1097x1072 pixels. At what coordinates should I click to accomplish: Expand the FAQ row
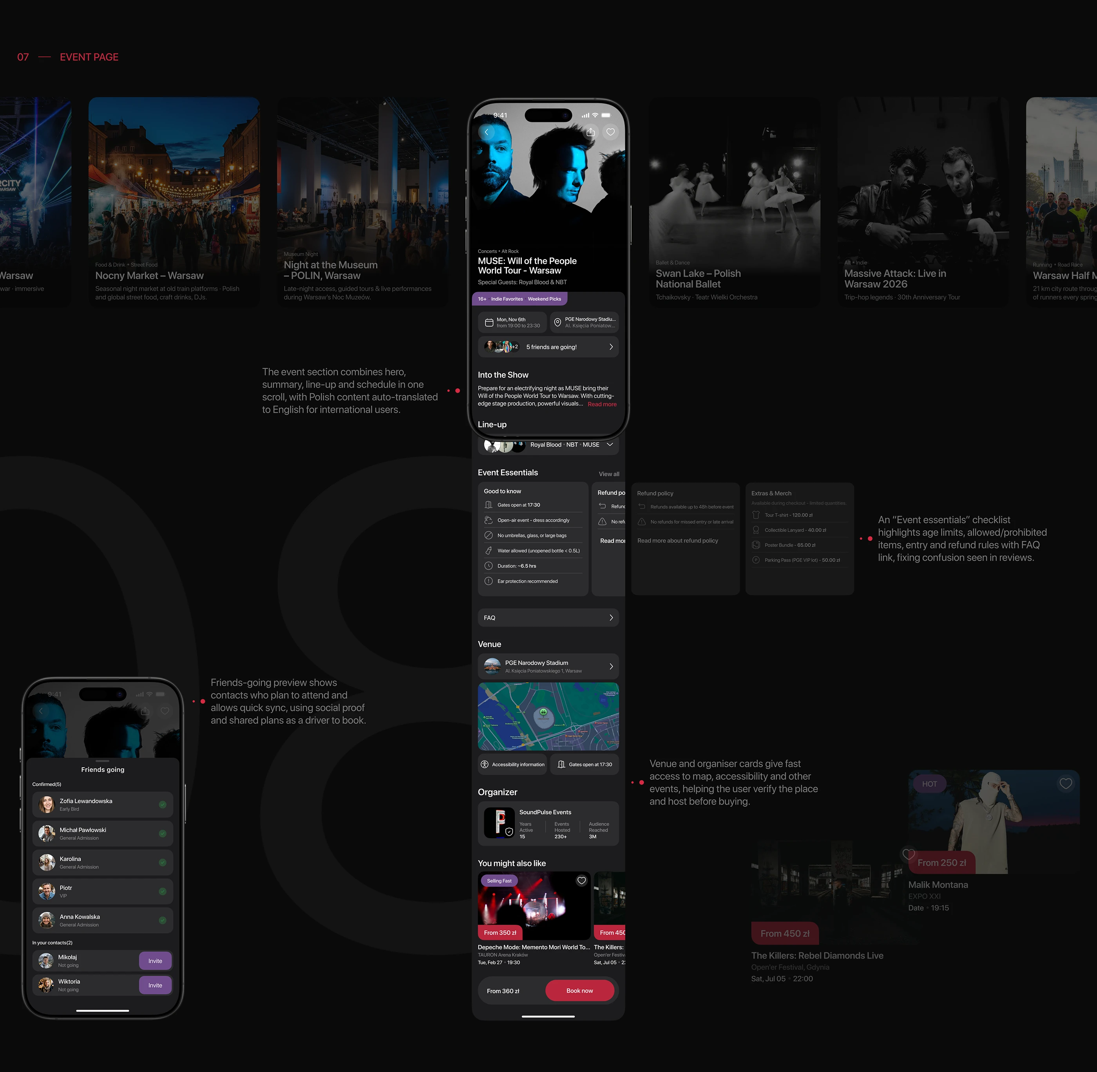click(548, 618)
